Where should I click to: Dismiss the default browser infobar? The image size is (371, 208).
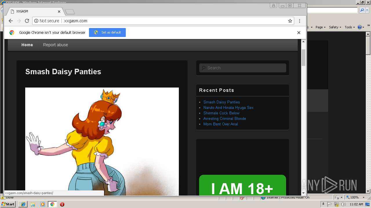(299, 33)
